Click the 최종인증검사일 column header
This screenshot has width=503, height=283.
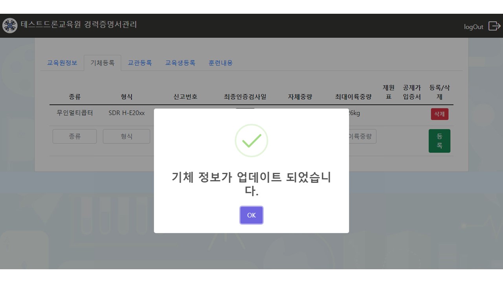(245, 97)
